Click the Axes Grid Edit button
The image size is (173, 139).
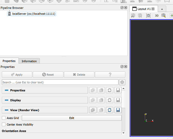[72, 118]
